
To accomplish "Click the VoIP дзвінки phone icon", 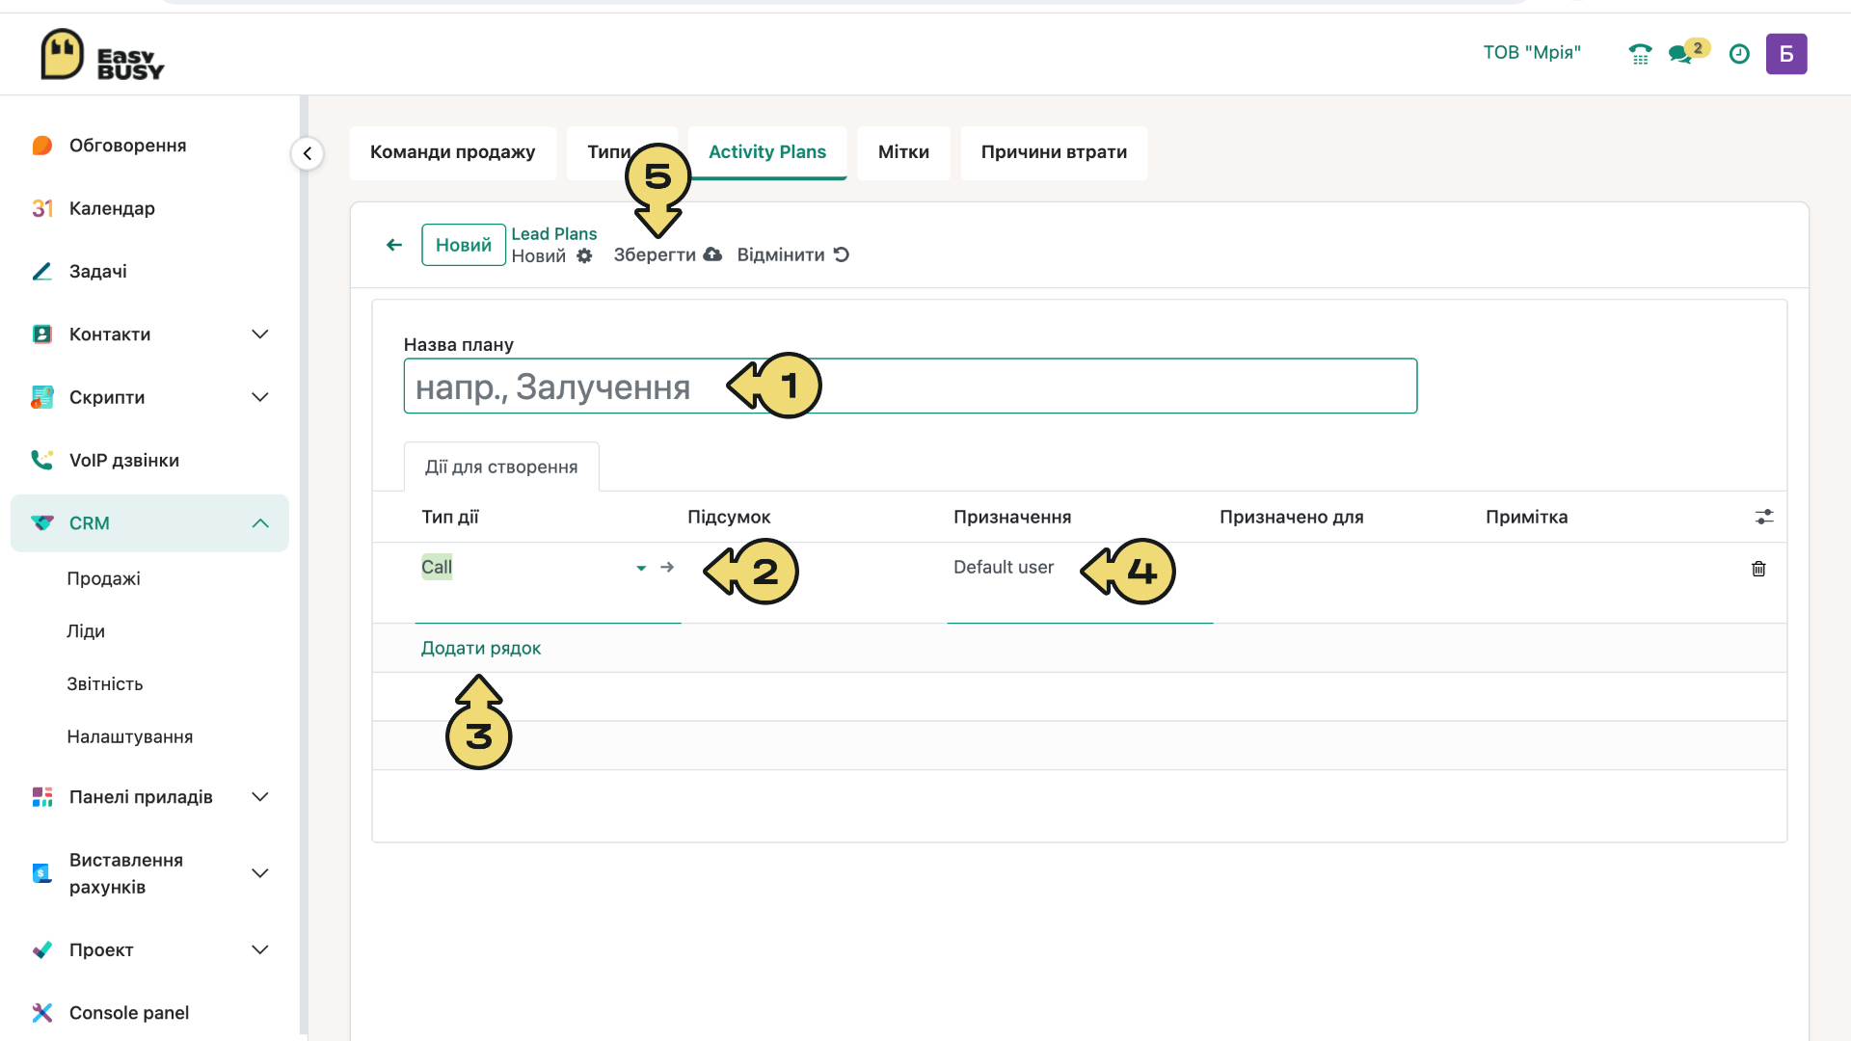I will [x=41, y=460].
